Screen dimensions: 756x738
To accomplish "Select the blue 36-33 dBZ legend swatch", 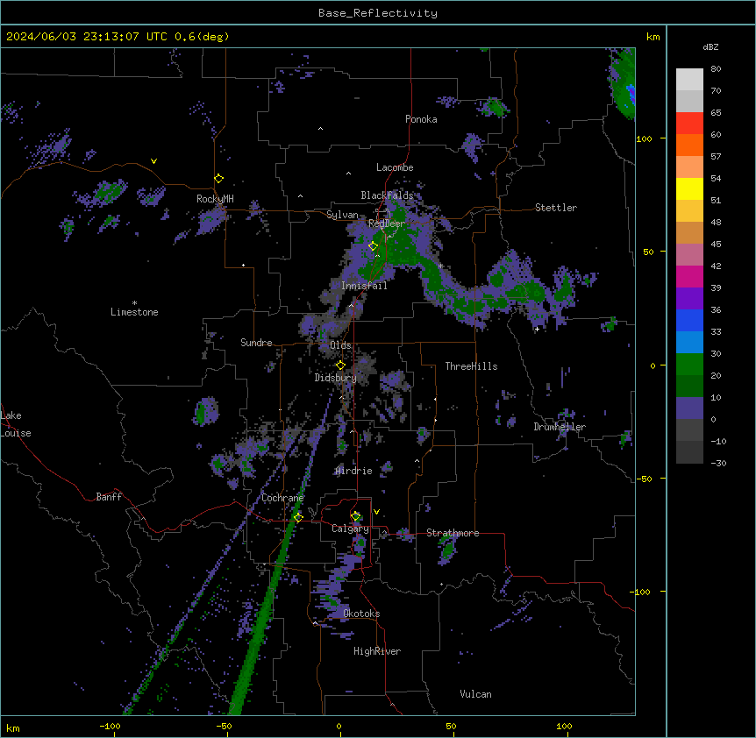I will click(689, 320).
